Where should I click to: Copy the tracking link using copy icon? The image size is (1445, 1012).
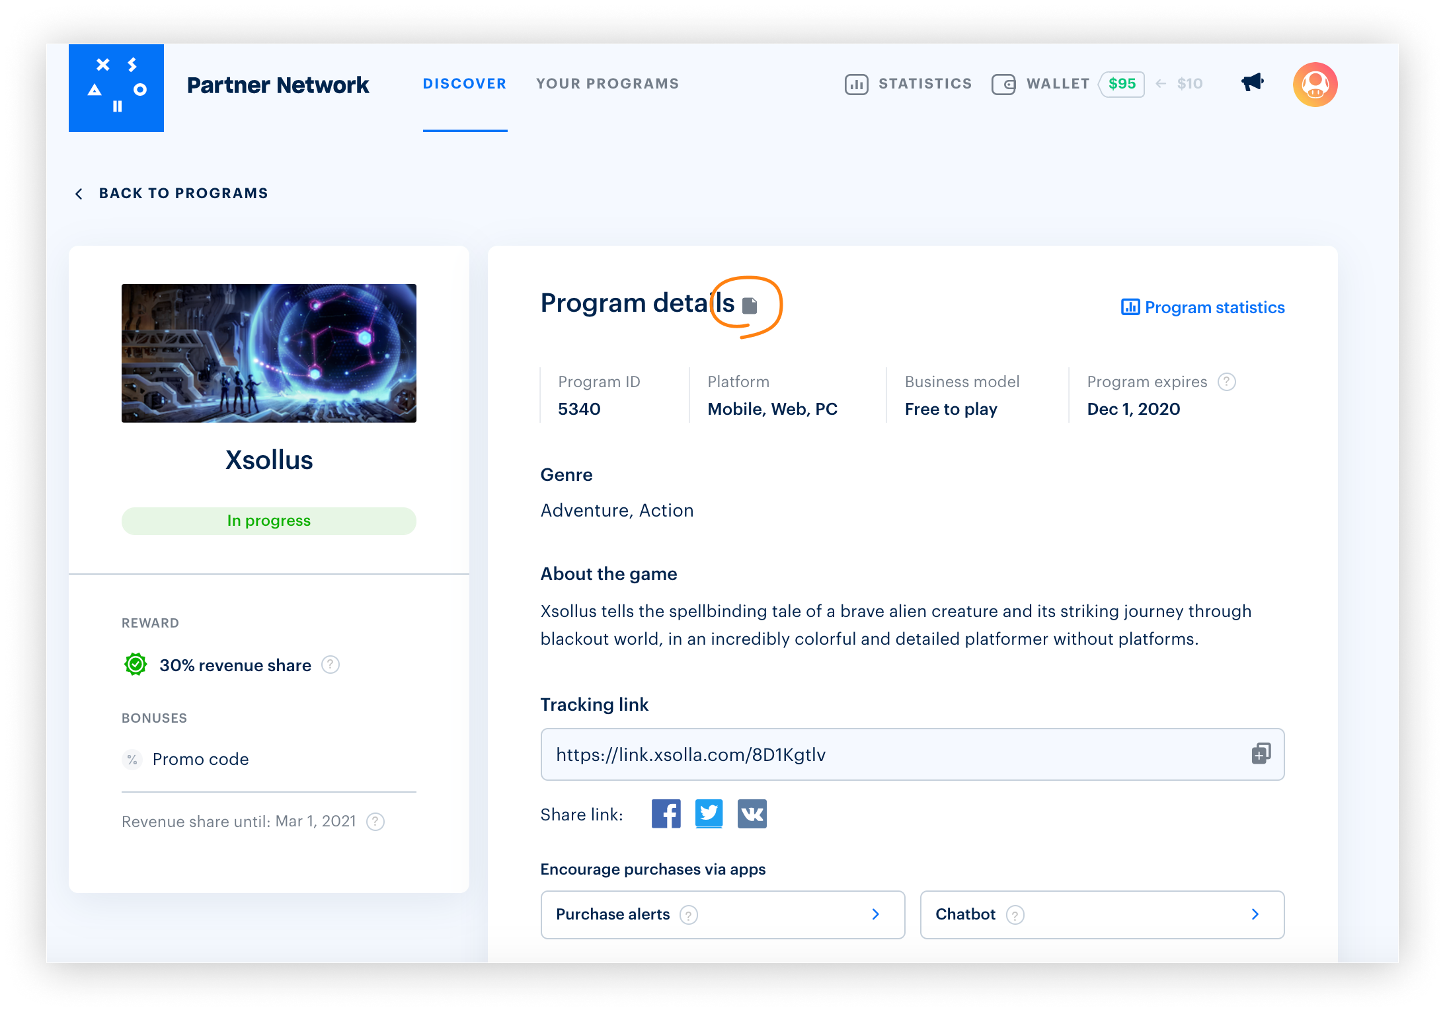coord(1261,754)
